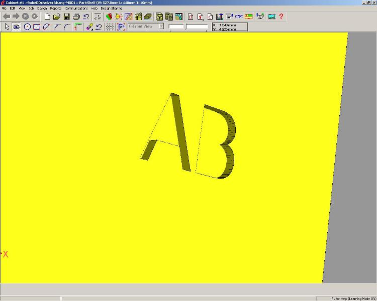
Task: Click the olive room layout icon
Action: tap(138, 17)
